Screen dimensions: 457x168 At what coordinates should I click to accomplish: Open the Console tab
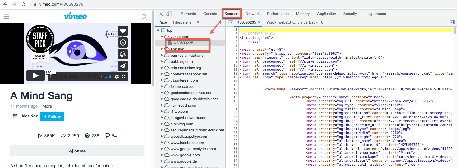pyautogui.click(x=210, y=14)
